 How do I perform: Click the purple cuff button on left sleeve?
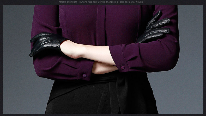pos(84,75)
